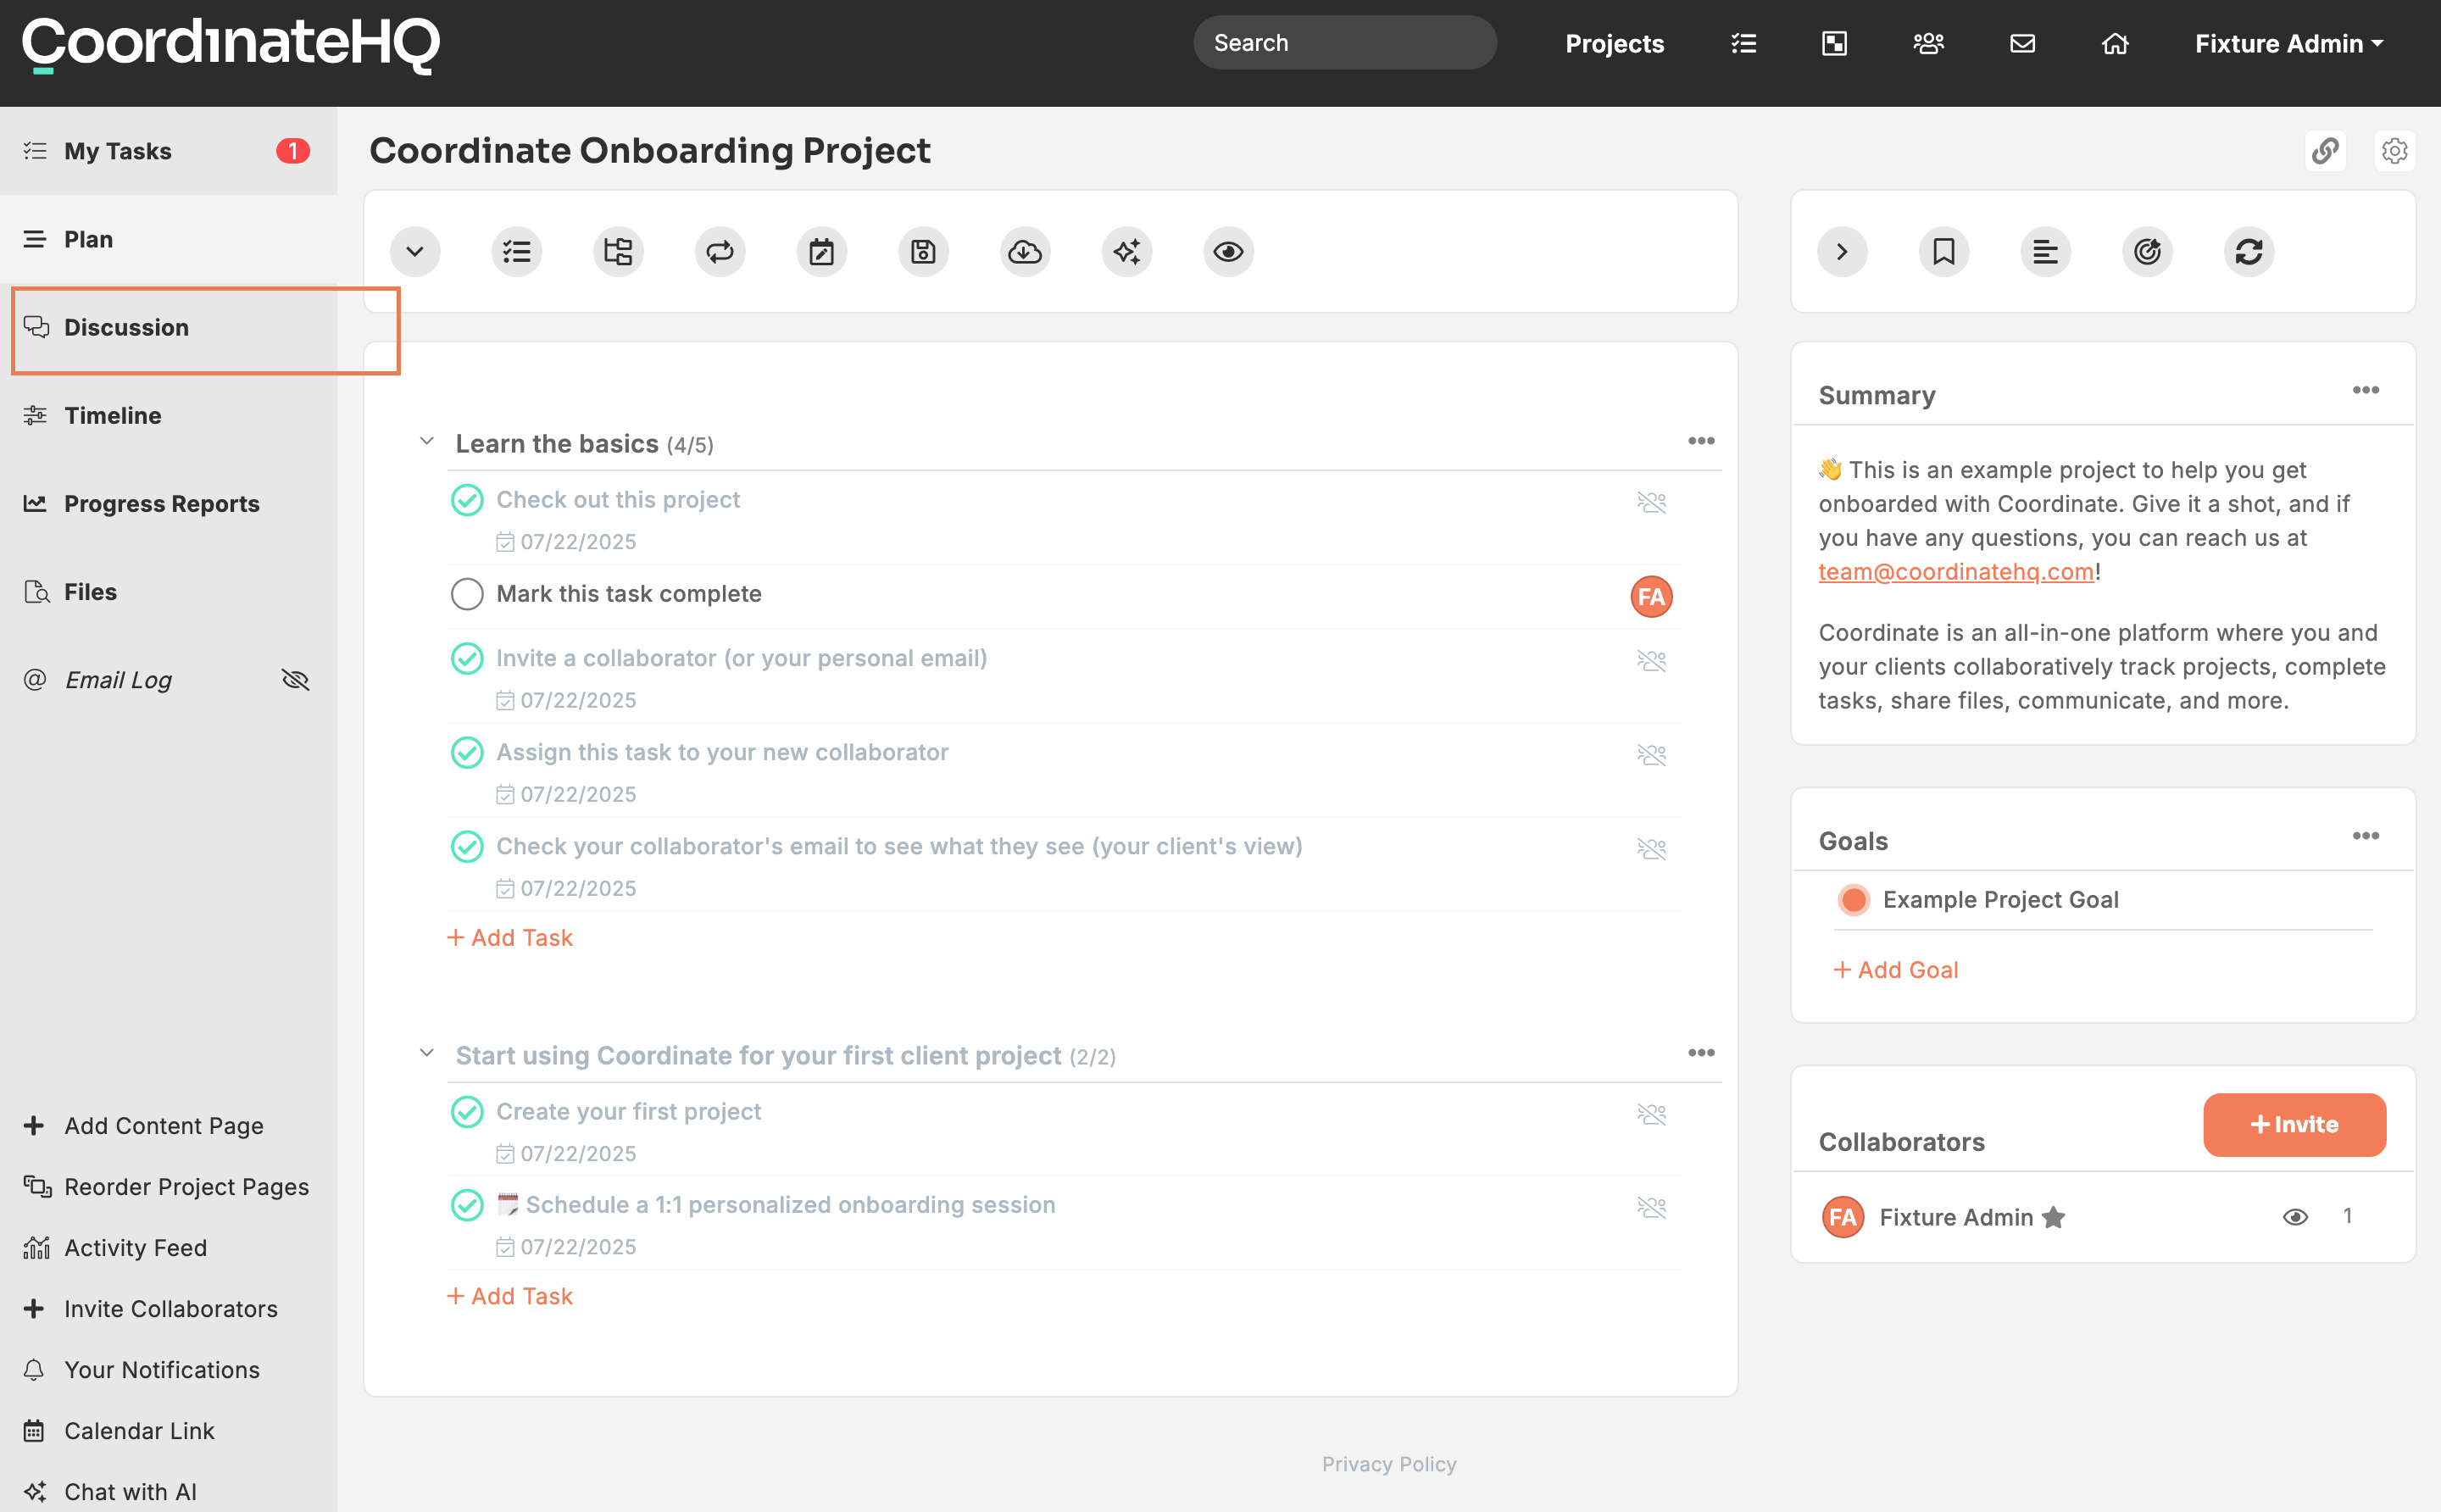Open Start using Coordinate section three-dot menu
Image resolution: width=2441 pixels, height=1512 pixels.
pyautogui.click(x=1701, y=1053)
